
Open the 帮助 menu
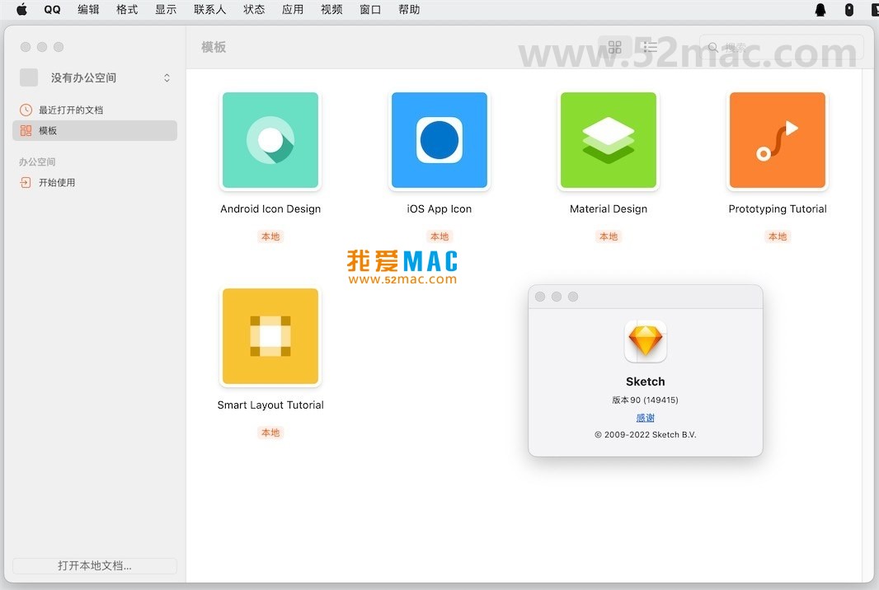408,10
